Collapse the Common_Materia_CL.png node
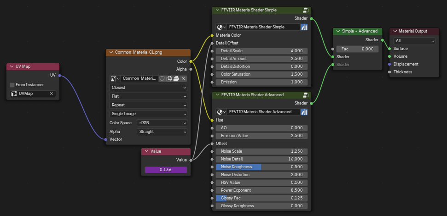 pos(111,53)
